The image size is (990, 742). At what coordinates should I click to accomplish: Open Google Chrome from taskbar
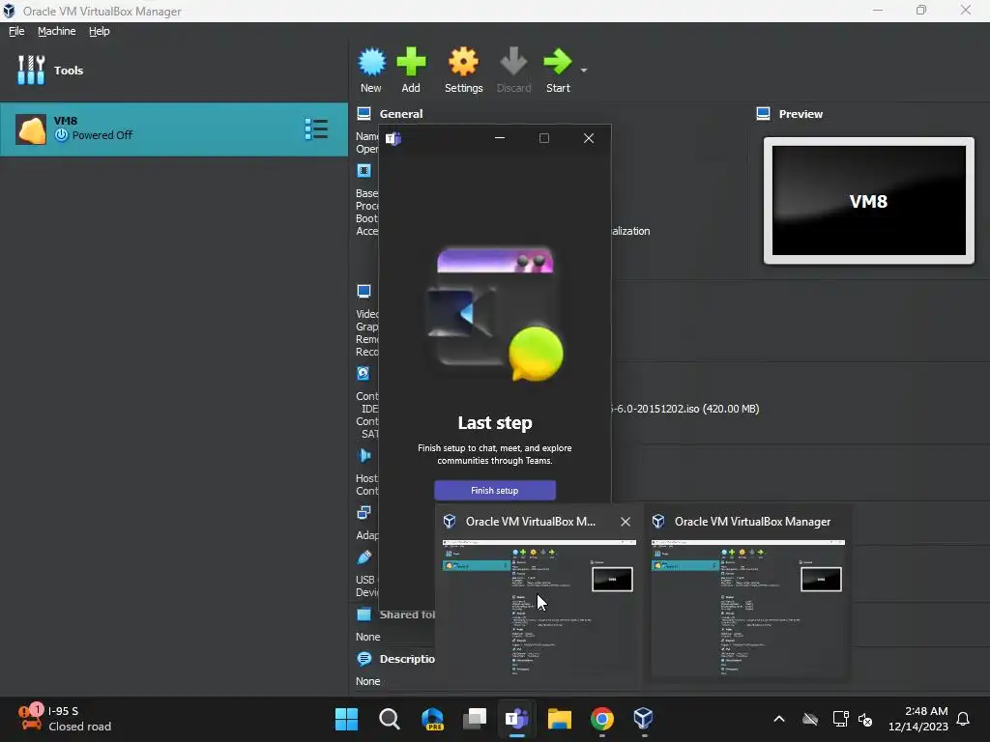pos(601,719)
